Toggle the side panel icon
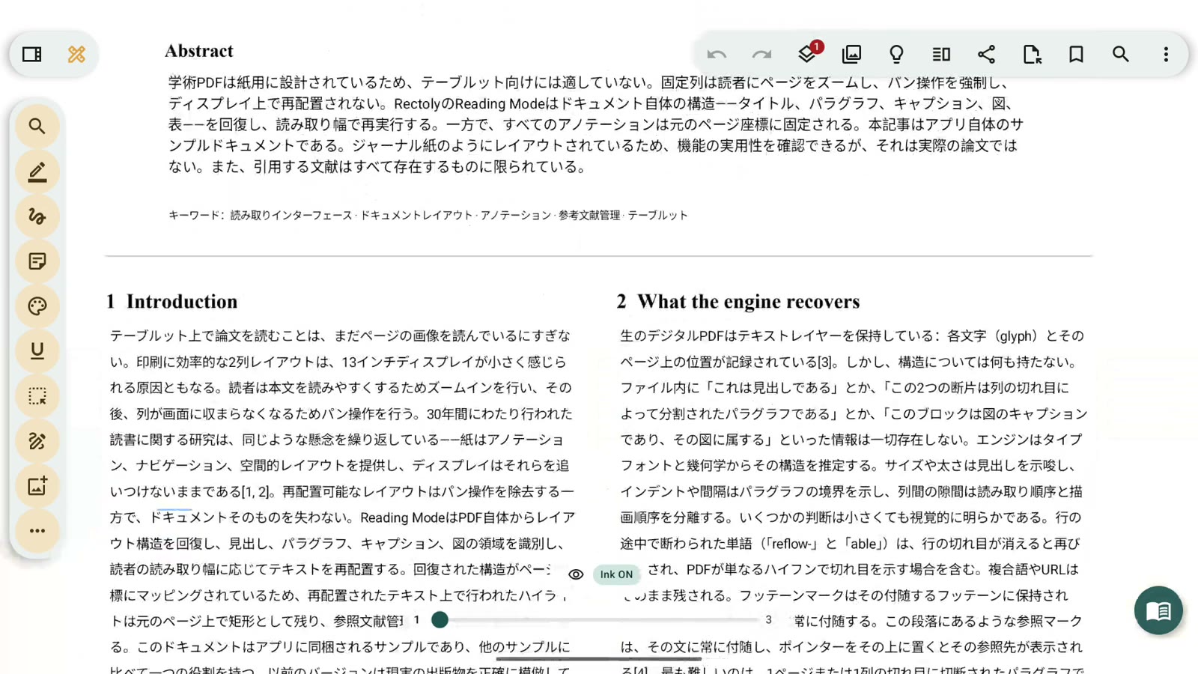The height and width of the screenshot is (674, 1198). tap(32, 54)
